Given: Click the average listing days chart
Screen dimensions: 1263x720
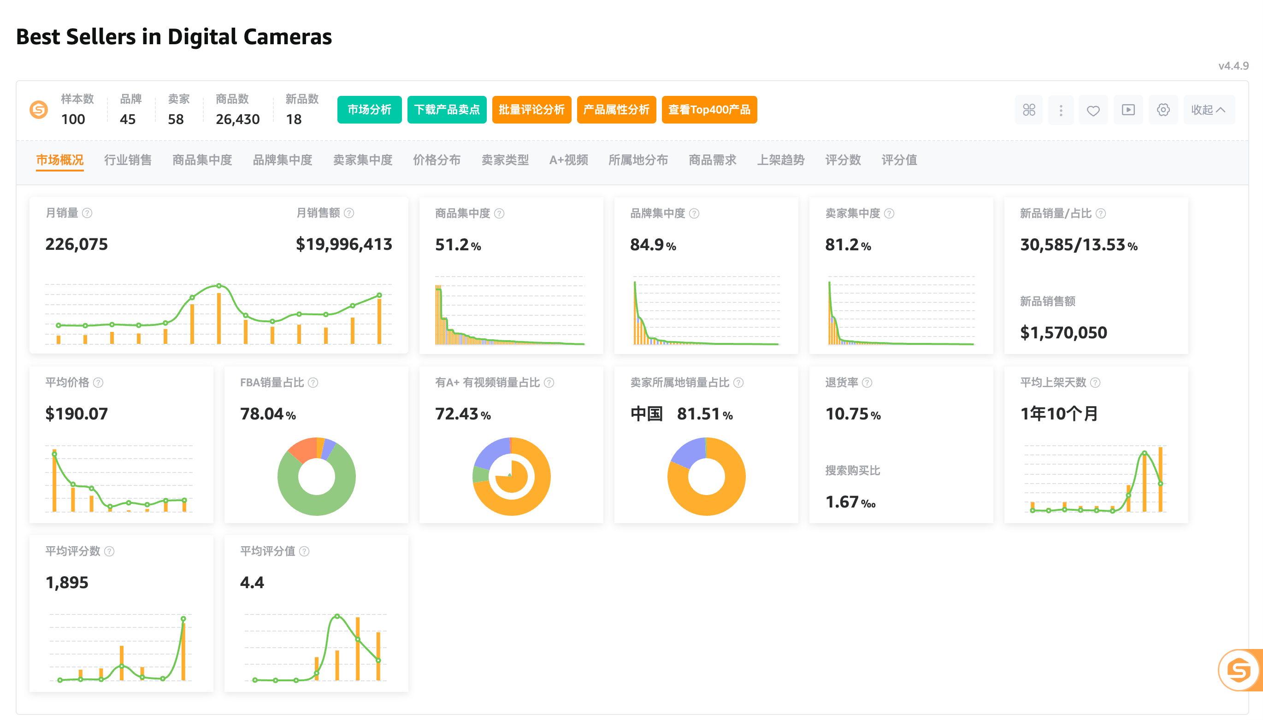Looking at the screenshot, I should (x=1096, y=478).
